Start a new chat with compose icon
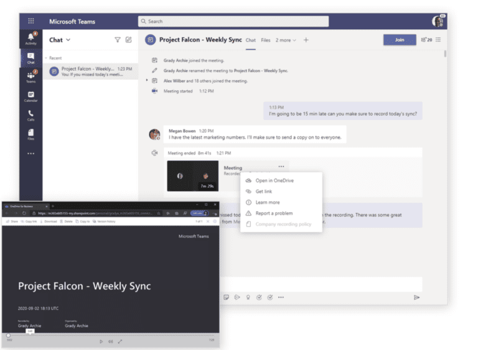Image resolution: width=478 pixels, height=350 pixels. pyautogui.click(x=129, y=40)
